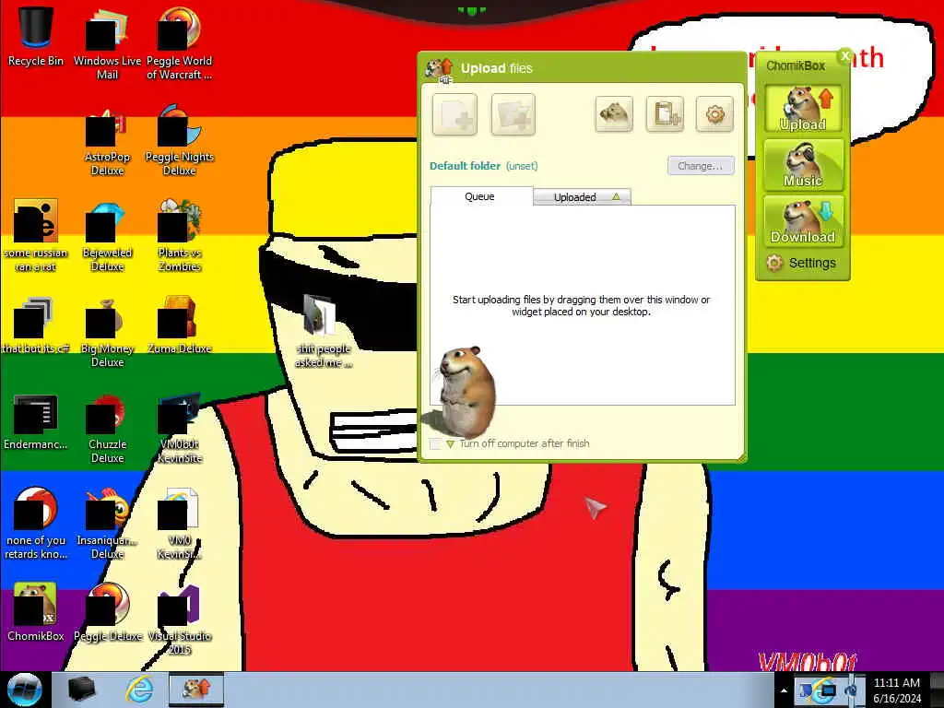Image resolution: width=944 pixels, height=708 pixels.
Task: Select the Bejeweled Deluxe desktop icon
Action: [107, 235]
